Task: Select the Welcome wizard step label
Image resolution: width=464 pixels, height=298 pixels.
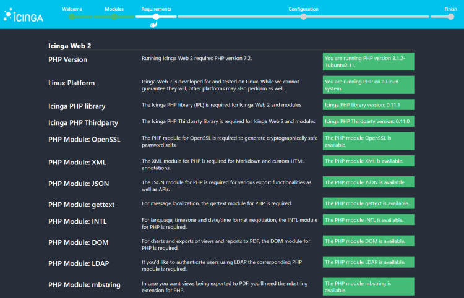Action: [x=72, y=9]
